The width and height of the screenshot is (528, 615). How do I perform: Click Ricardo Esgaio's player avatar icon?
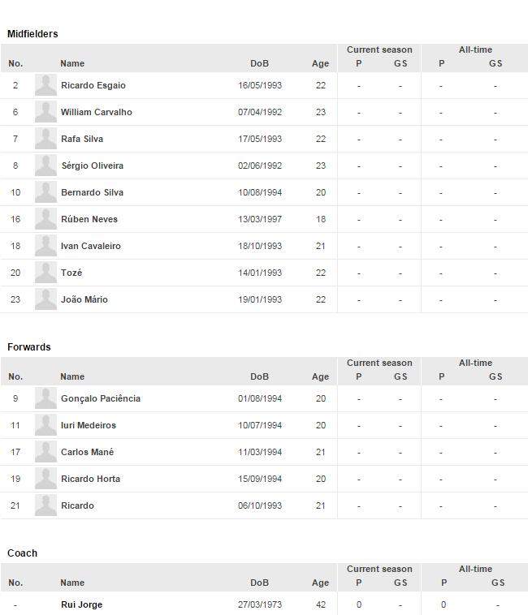(45, 85)
